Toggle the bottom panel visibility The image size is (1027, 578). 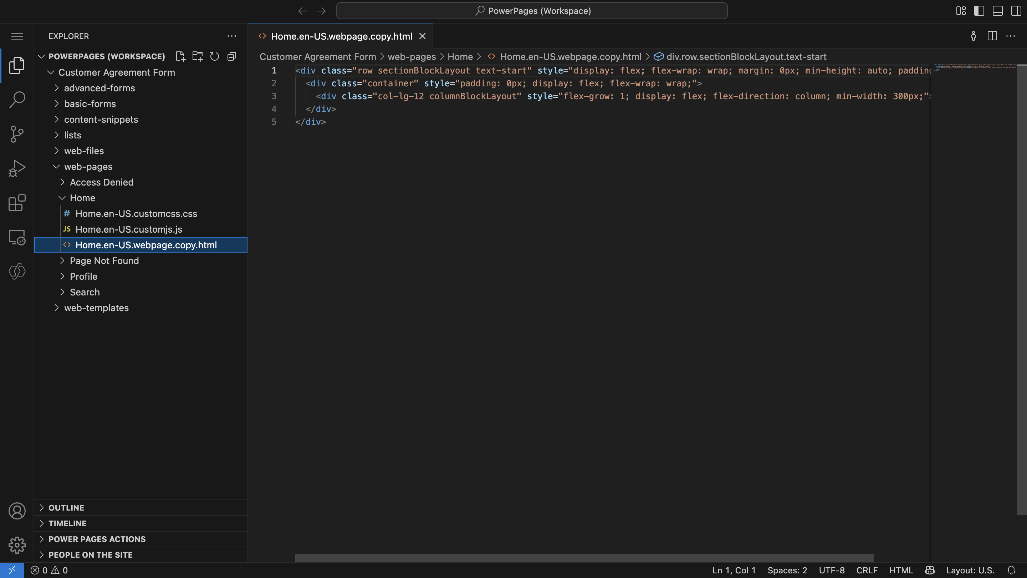pos(997,11)
